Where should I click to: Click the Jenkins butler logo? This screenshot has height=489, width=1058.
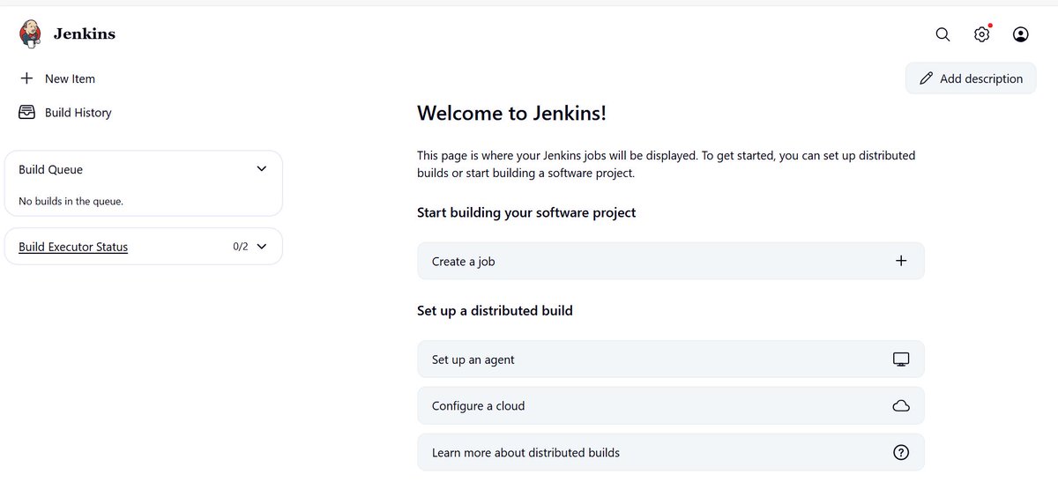click(x=30, y=34)
